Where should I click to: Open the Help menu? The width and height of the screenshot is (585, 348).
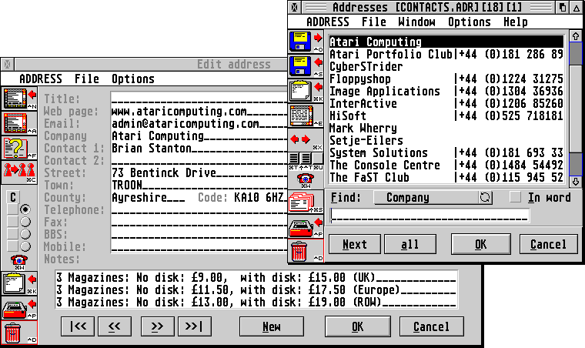tap(515, 22)
